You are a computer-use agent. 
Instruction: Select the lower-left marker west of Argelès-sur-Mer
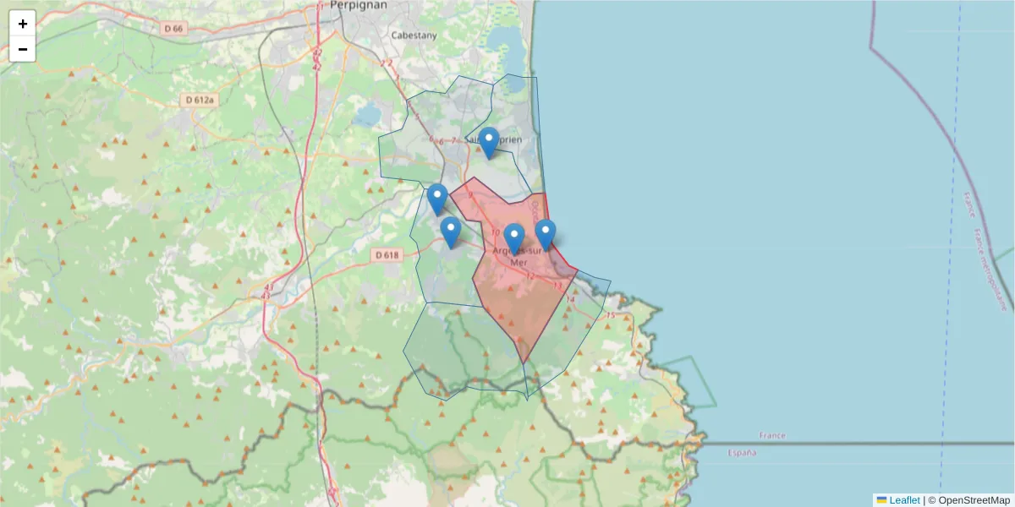[x=452, y=229]
